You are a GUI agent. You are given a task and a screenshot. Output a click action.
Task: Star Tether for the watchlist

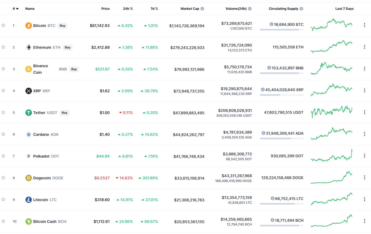(3, 112)
